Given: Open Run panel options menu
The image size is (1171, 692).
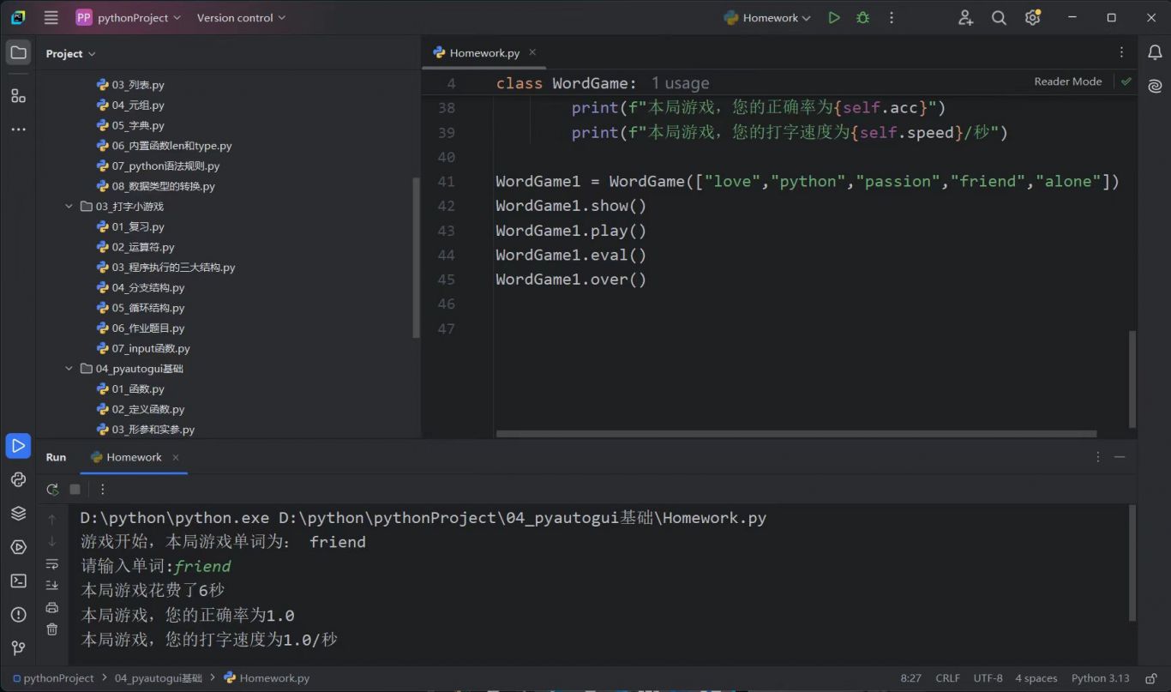Looking at the screenshot, I should pyautogui.click(x=1098, y=457).
